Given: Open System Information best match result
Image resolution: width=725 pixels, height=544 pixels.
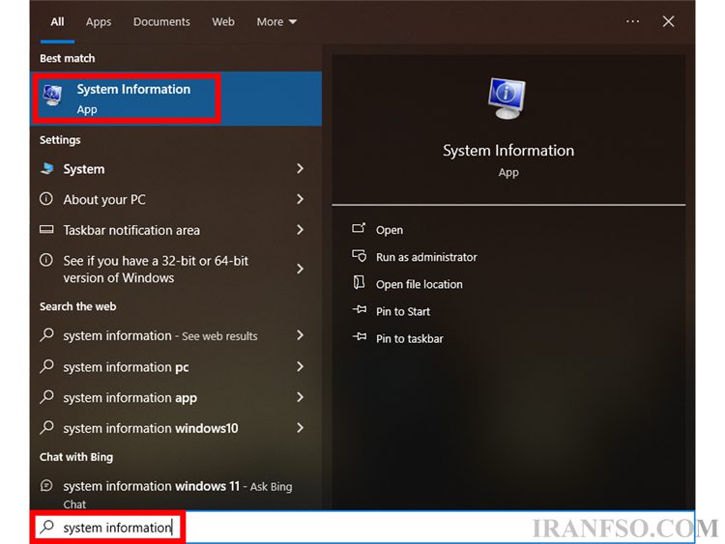Looking at the screenshot, I should 176,99.
